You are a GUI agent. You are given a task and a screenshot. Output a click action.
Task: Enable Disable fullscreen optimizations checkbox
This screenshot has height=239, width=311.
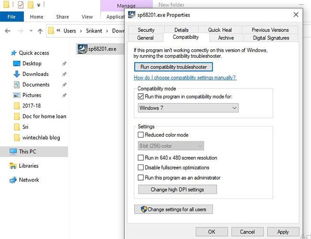pos(141,168)
